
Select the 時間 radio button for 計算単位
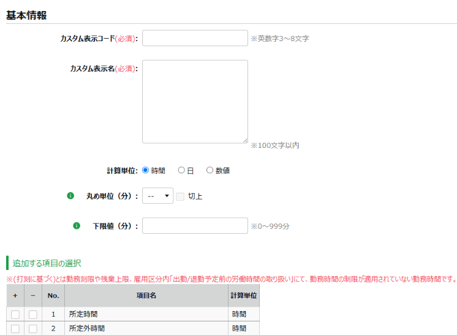point(145,170)
